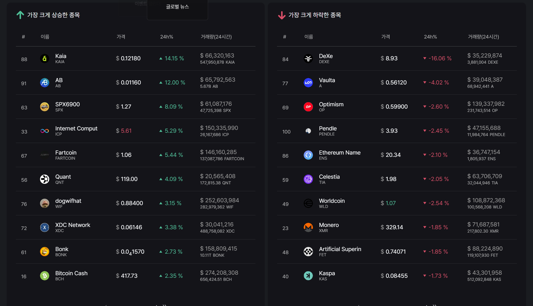Image resolution: width=533 pixels, height=306 pixels.
Task: Click the Kaia coin logo icon
Action: point(45,59)
